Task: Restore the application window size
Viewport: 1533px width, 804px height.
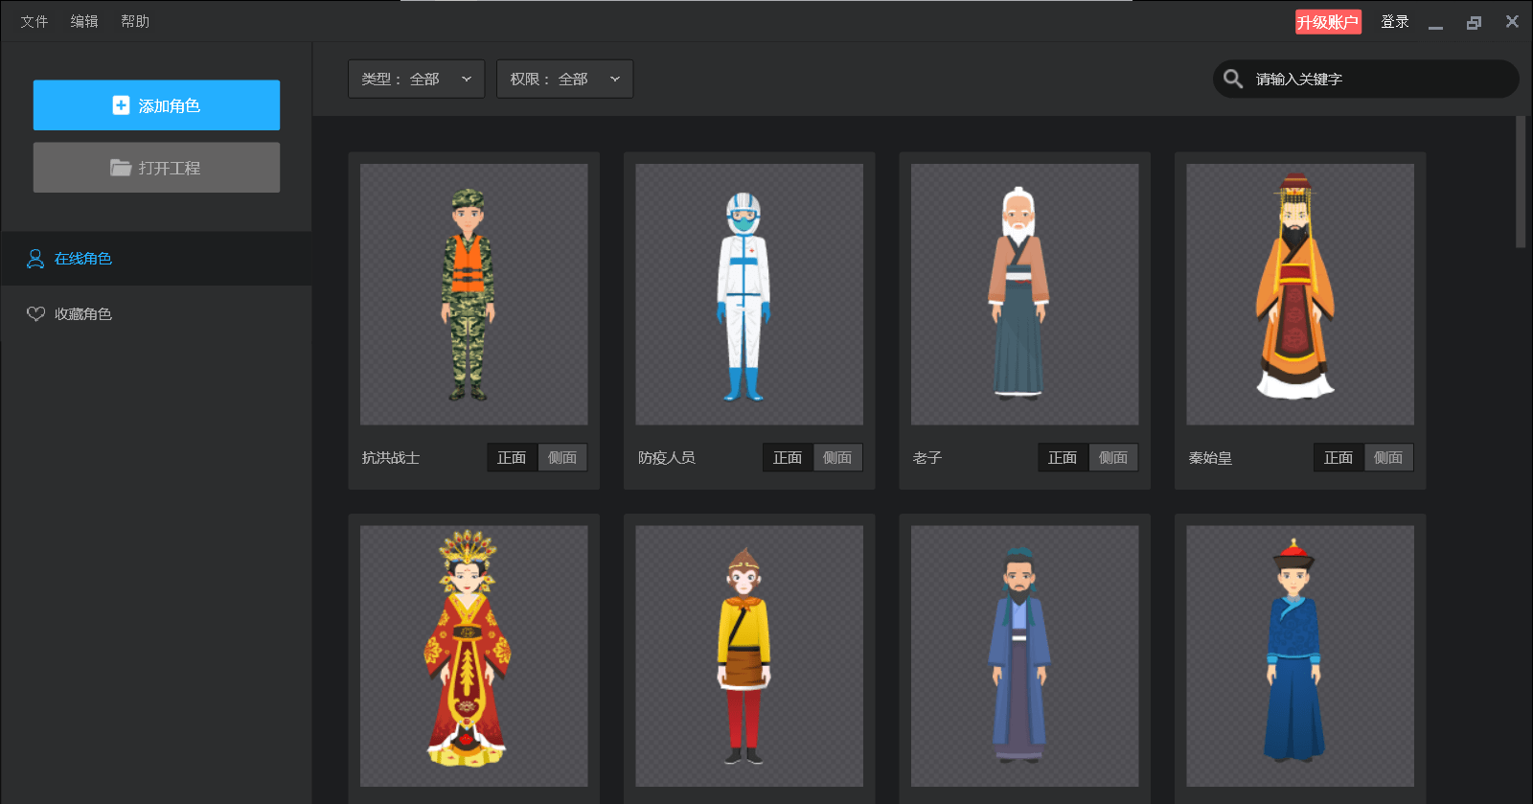Action: coord(1474,22)
